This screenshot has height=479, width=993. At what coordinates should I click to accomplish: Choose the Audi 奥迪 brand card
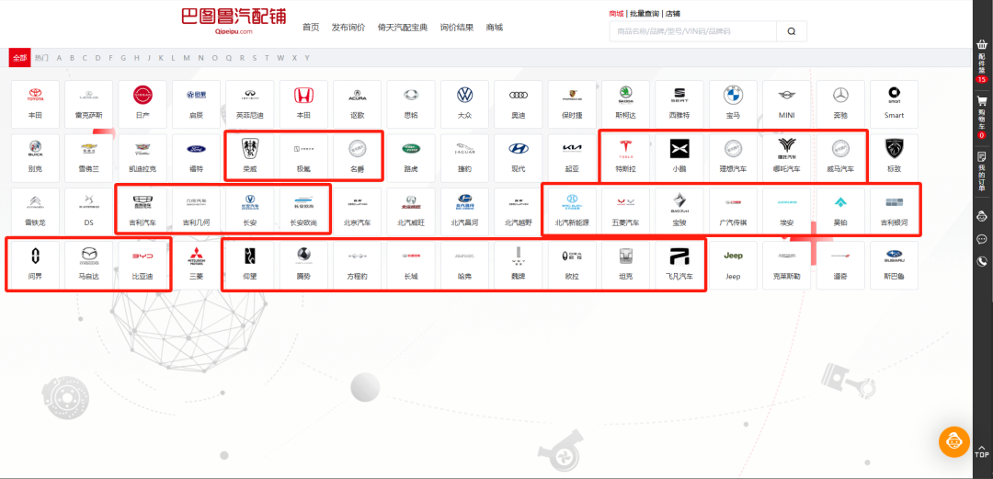518,105
